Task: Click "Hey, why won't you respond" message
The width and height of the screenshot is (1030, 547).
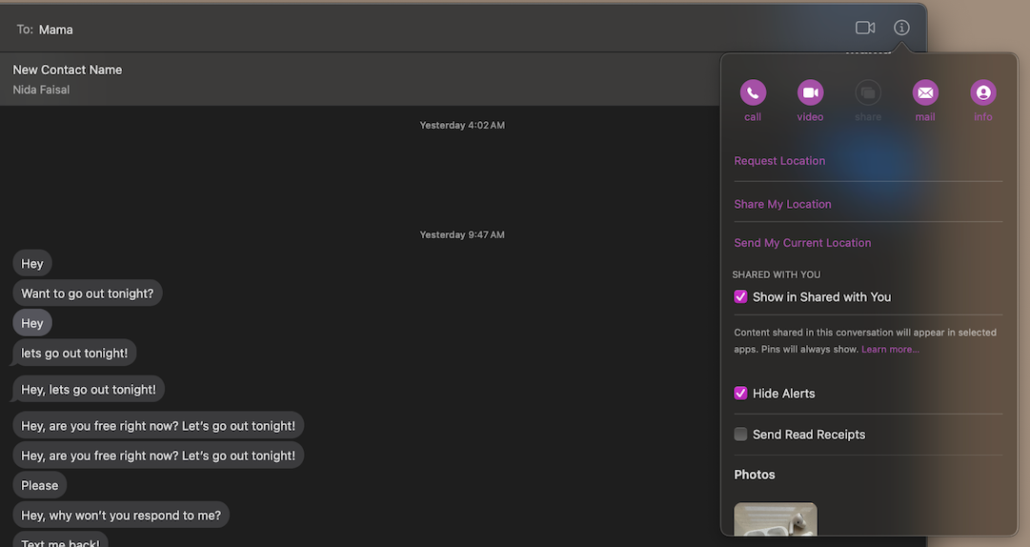Action: tap(121, 516)
